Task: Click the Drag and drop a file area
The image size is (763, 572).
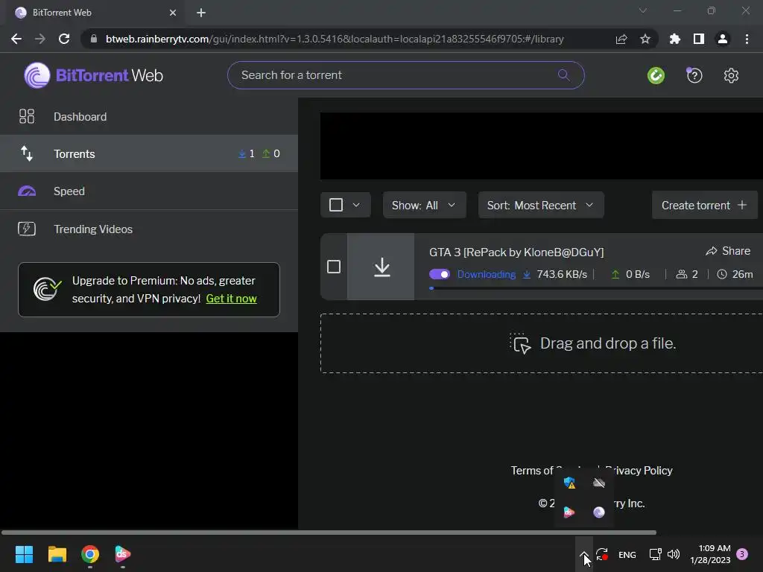Action: pyautogui.click(x=542, y=343)
